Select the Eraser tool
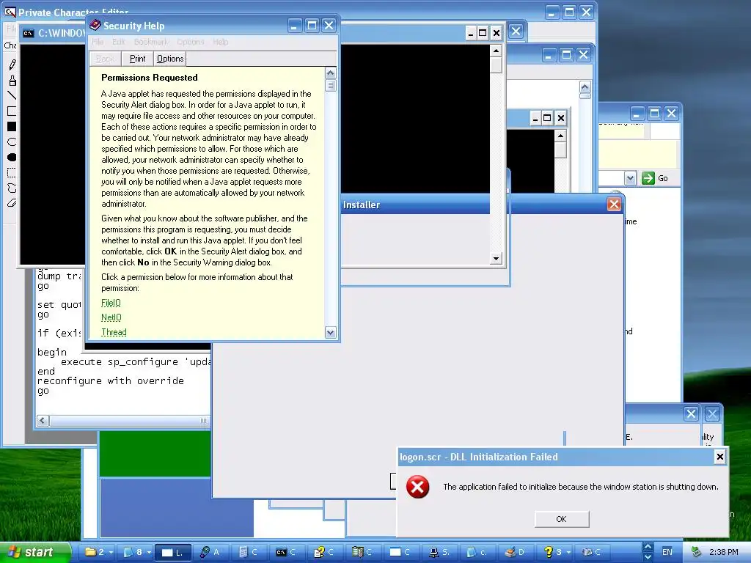 (x=12, y=203)
